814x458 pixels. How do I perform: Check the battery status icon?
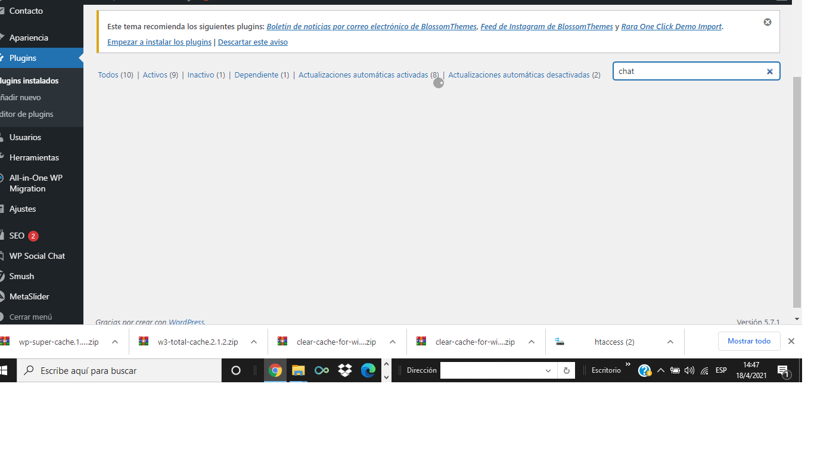tap(675, 370)
